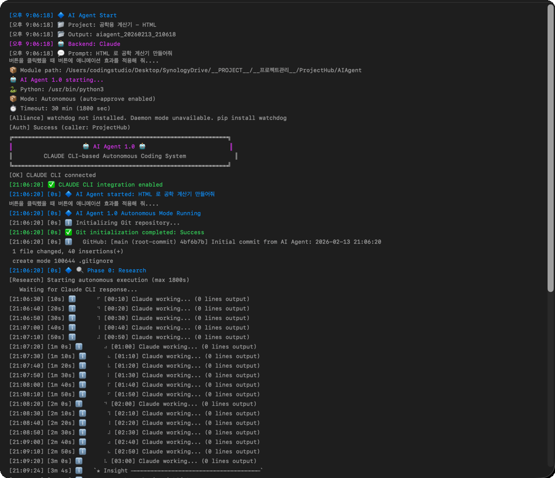Viewport: 555px width, 478px height.
Task: Click the info icon beside Initializing Git repository
Action: coord(69,223)
